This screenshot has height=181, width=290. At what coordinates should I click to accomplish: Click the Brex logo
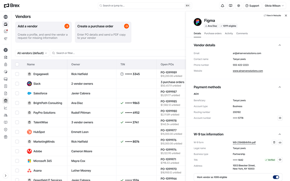[x=12, y=6]
